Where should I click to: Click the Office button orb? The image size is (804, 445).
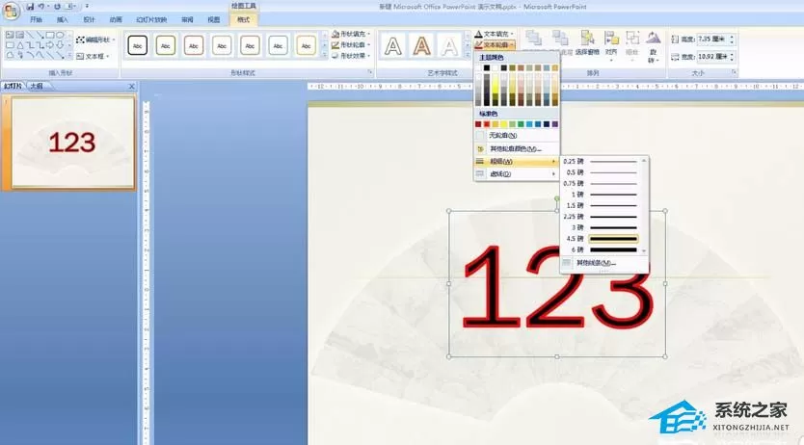(11, 11)
